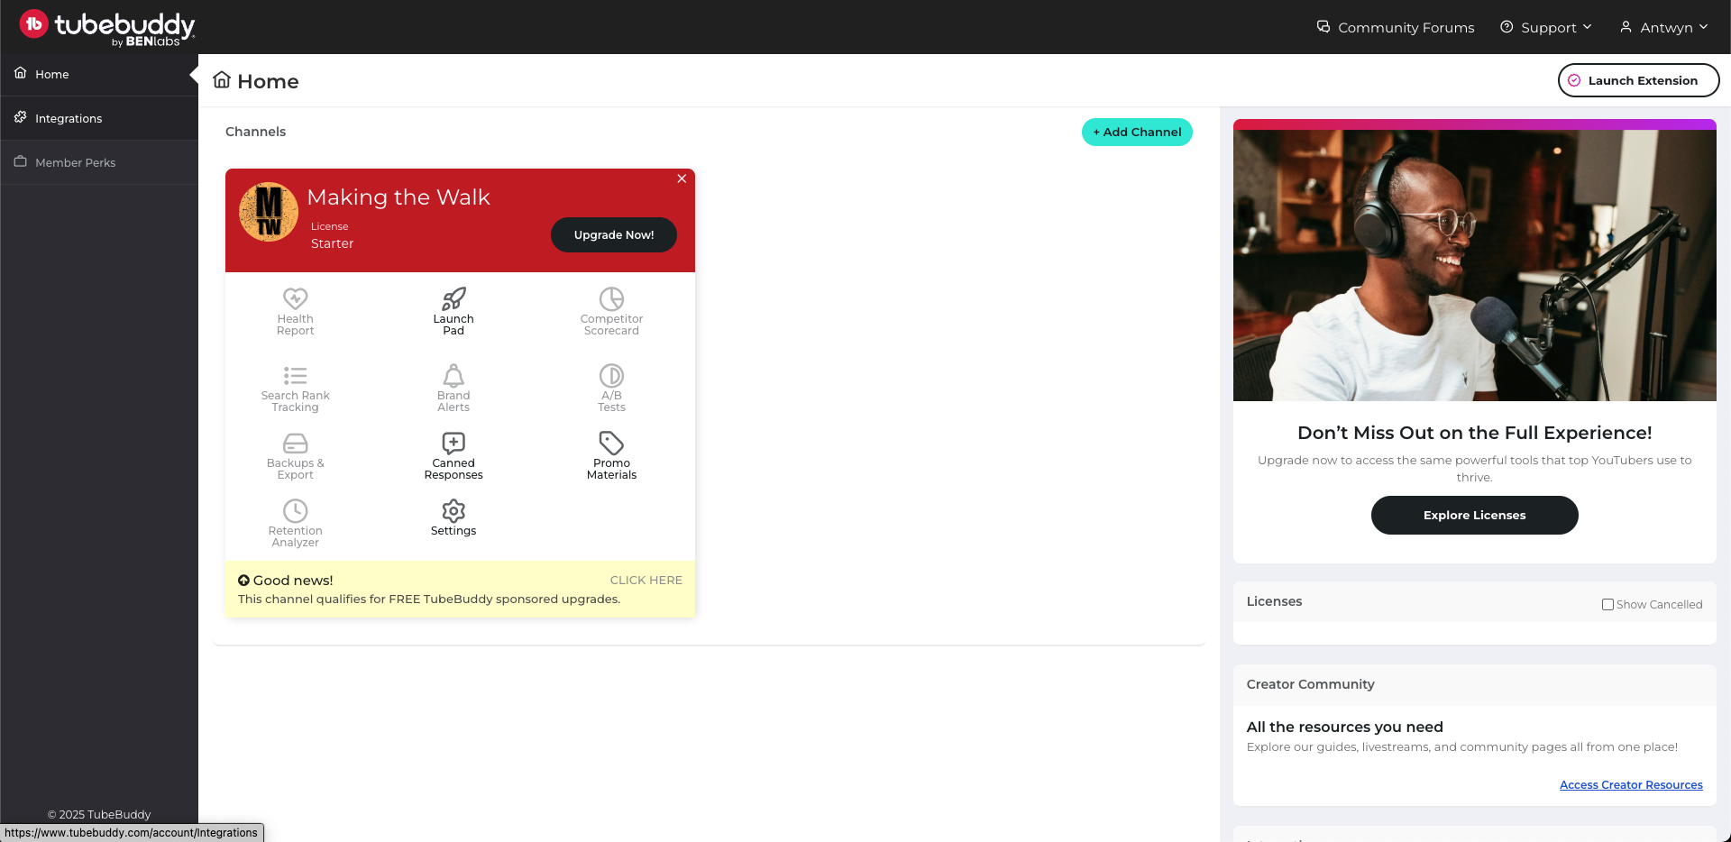Enable the Show Cancelled checkbox
Image resolution: width=1731 pixels, height=842 pixels.
1607,605
